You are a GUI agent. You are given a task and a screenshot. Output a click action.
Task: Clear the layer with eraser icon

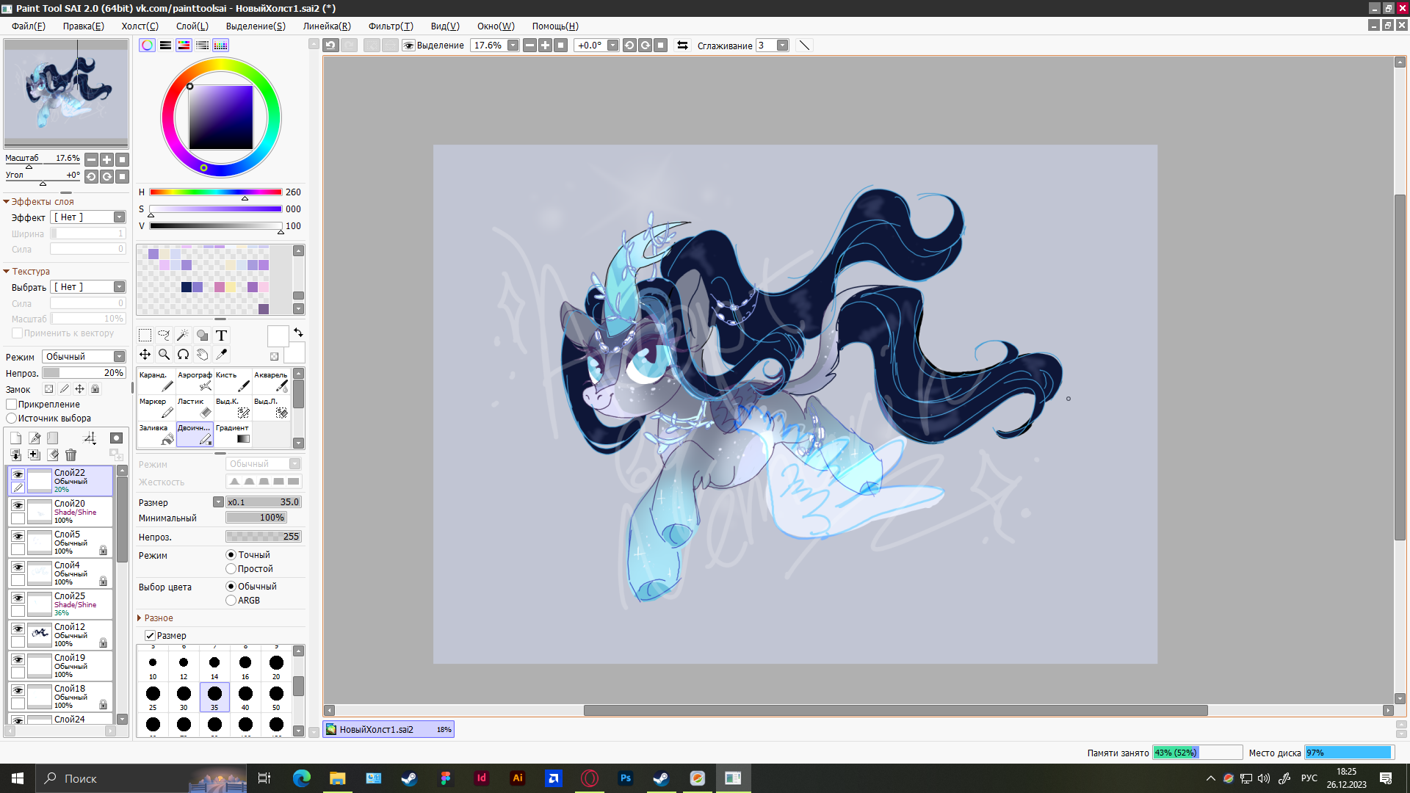coord(53,455)
